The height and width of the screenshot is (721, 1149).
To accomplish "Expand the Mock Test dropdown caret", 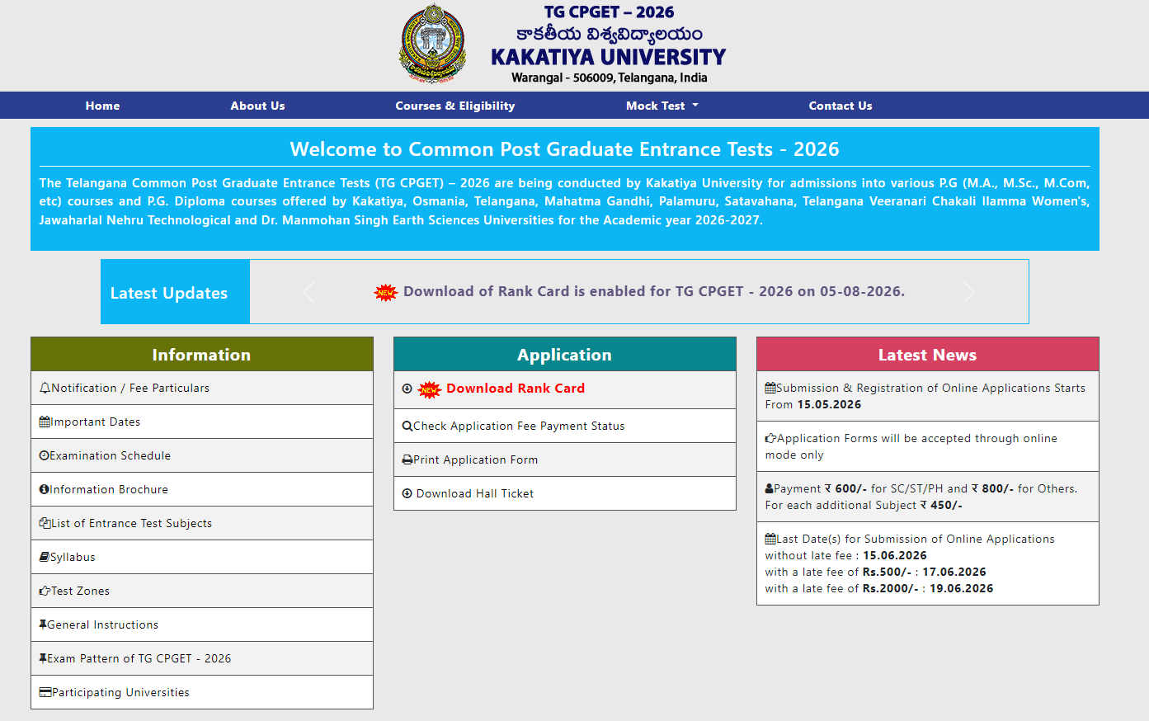I will tap(695, 106).
